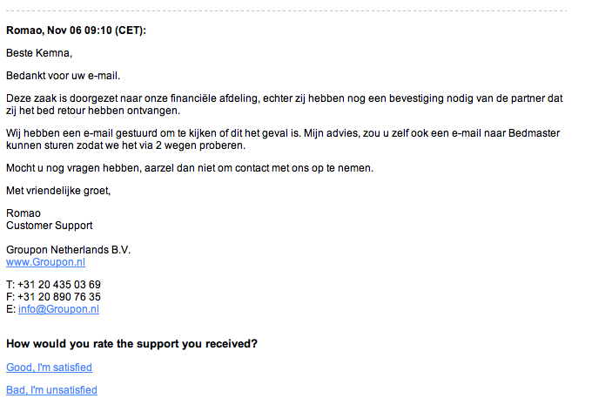The height and width of the screenshot is (405, 592).
Task: Click the paragraph starting "Wij hebben een e-mail gestuurd"
Action: tap(284, 138)
